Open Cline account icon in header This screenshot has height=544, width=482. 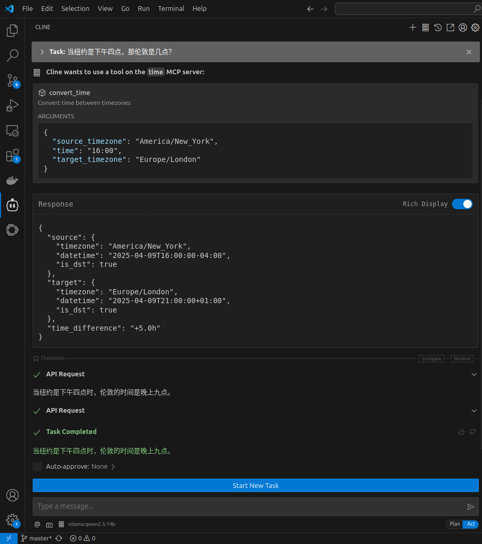pos(463,28)
